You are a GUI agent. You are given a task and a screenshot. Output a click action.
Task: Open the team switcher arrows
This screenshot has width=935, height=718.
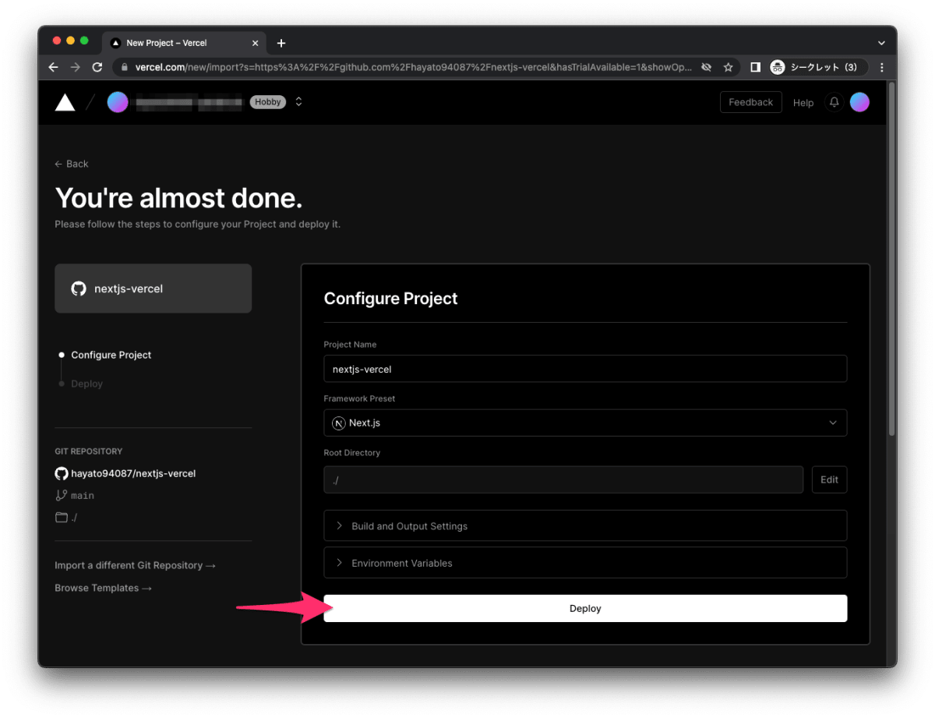(x=298, y=102)
